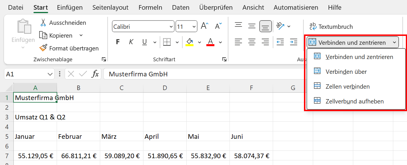Open the underline style dropdown arrow
Screen dimensions: 407x165
(155, 42)
